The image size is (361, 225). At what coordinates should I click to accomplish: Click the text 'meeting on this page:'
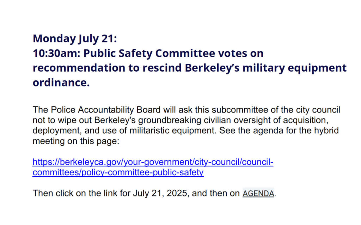pyautogui.click(x=76, y=141)
